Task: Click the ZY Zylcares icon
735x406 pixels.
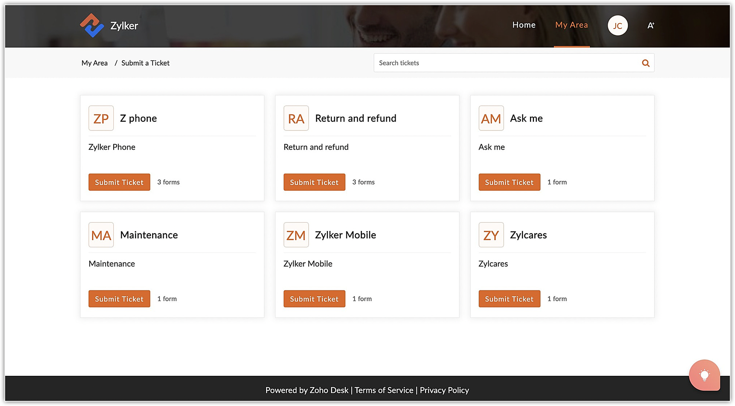Action: (x=491, y=235)
